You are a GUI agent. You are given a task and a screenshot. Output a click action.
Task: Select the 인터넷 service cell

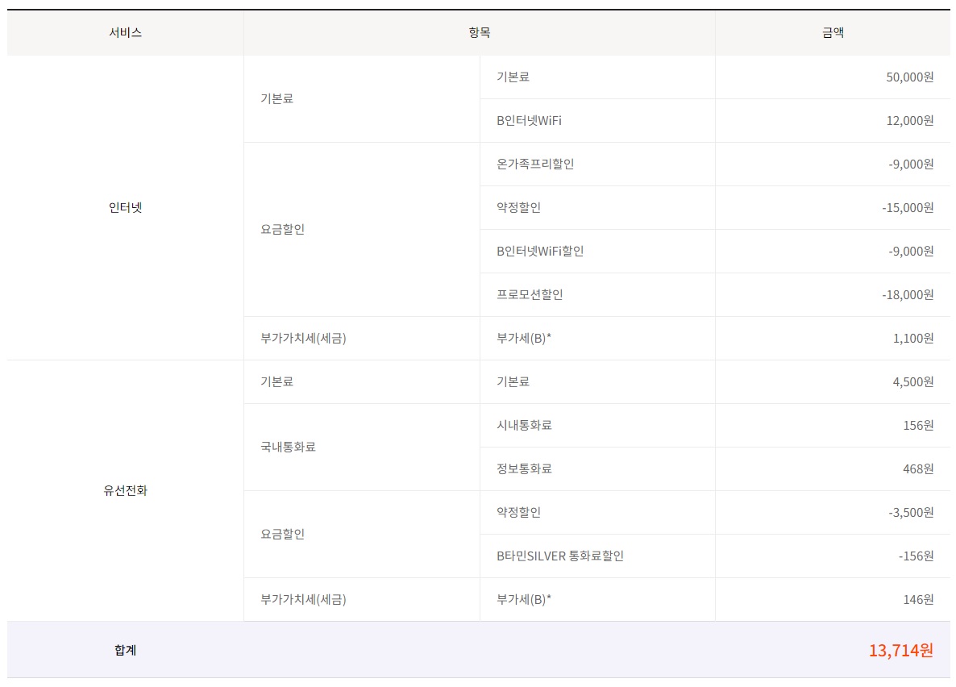125,207
